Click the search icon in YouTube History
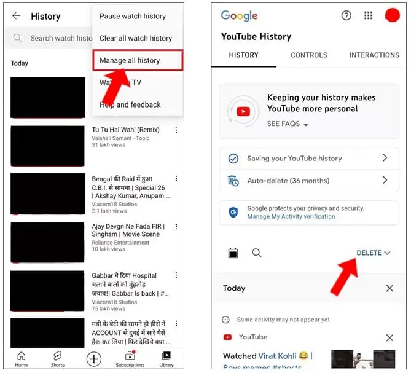The height and width of the screenshot is (373, 411). (257, 253)
